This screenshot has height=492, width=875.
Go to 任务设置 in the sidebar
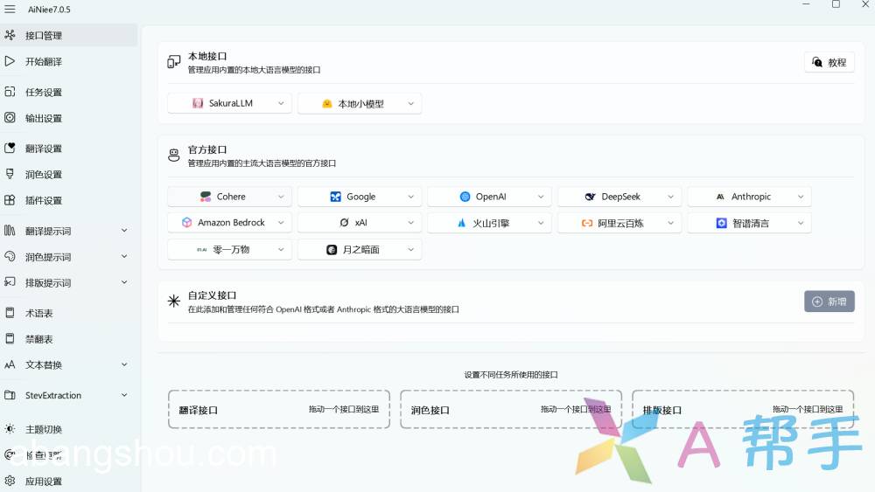[x=44, y=93]
